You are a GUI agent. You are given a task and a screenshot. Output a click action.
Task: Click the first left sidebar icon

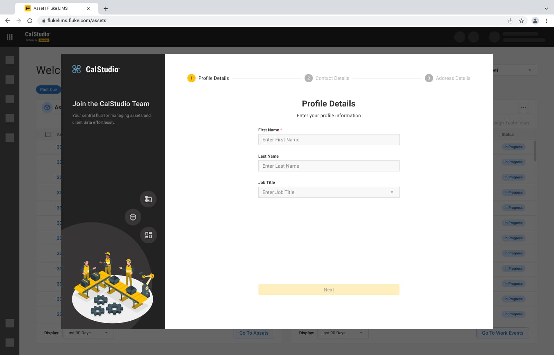[x=10, y=60]
